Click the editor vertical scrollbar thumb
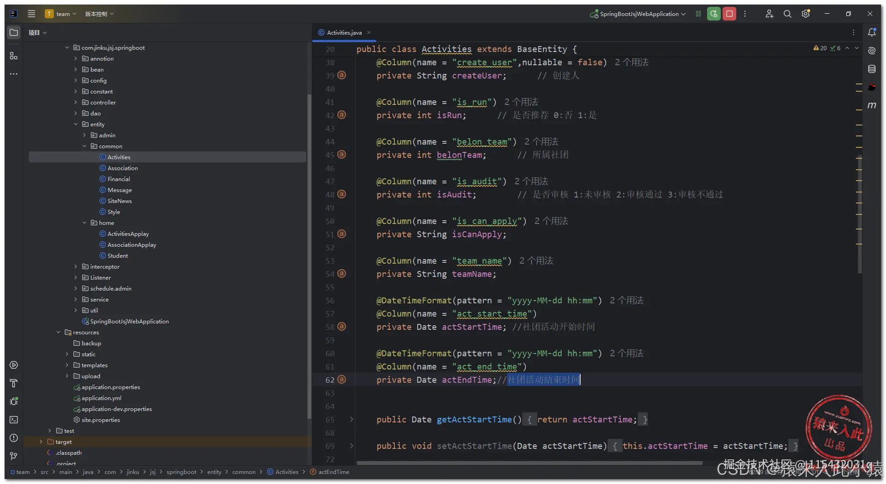The image size is (886, 484). (x=860, y=214)
